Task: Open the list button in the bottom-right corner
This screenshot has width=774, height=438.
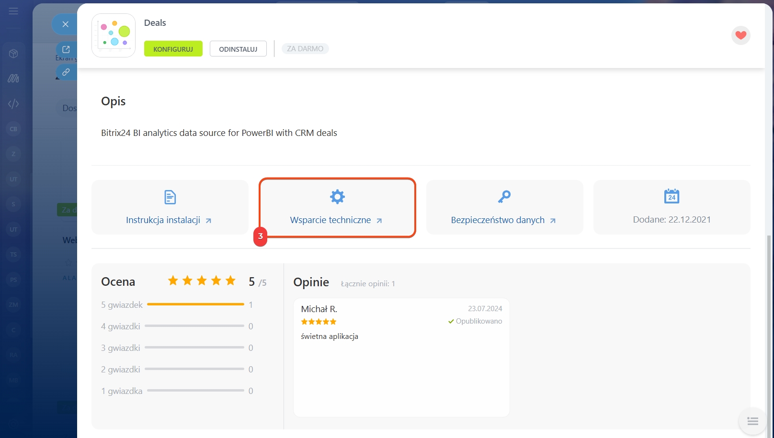Action: coord(752,421)
